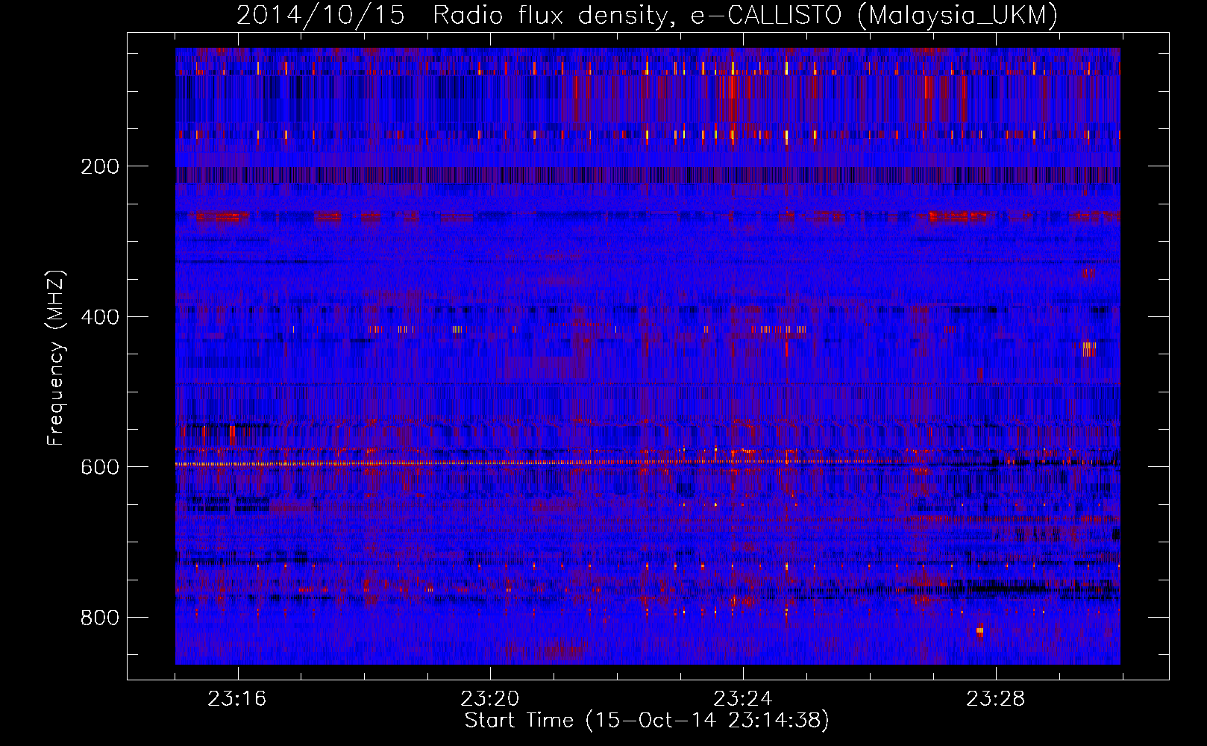Select the 23:20 time tick label

[x=490, y=699]
